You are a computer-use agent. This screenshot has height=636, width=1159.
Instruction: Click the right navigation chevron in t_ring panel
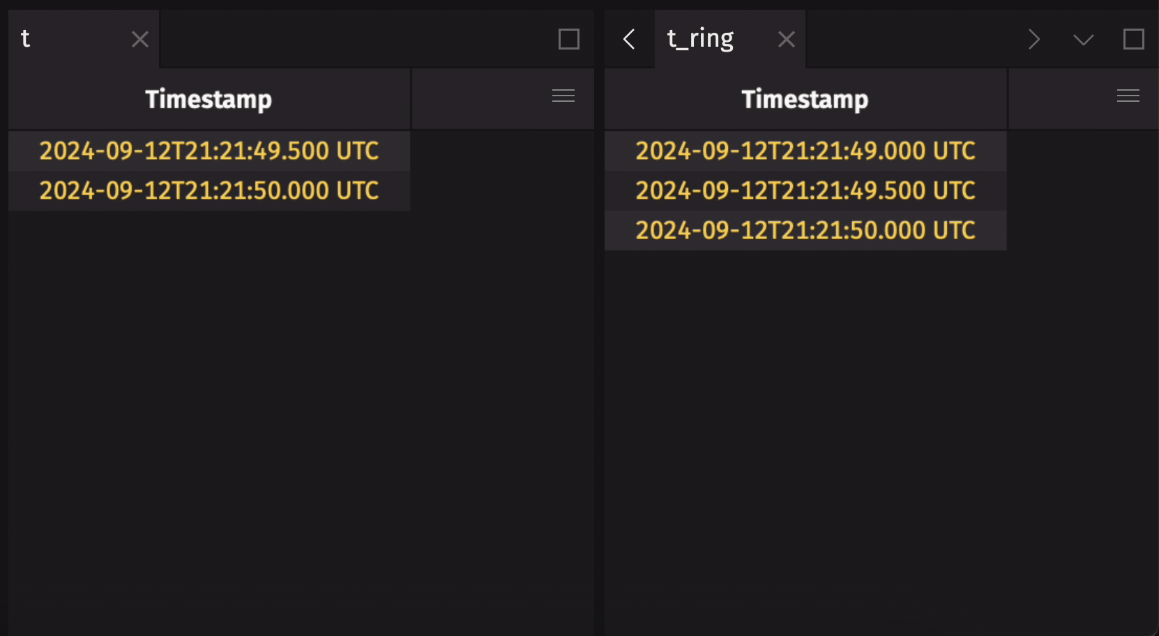click(1034, 40)
